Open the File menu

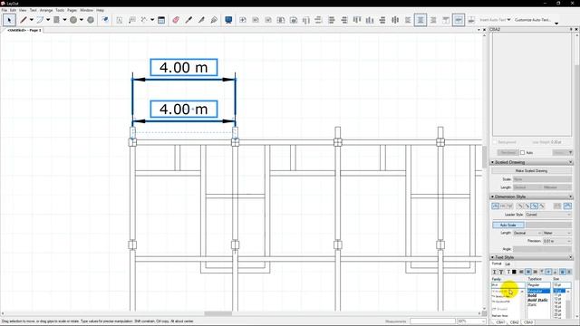(4, 10)
